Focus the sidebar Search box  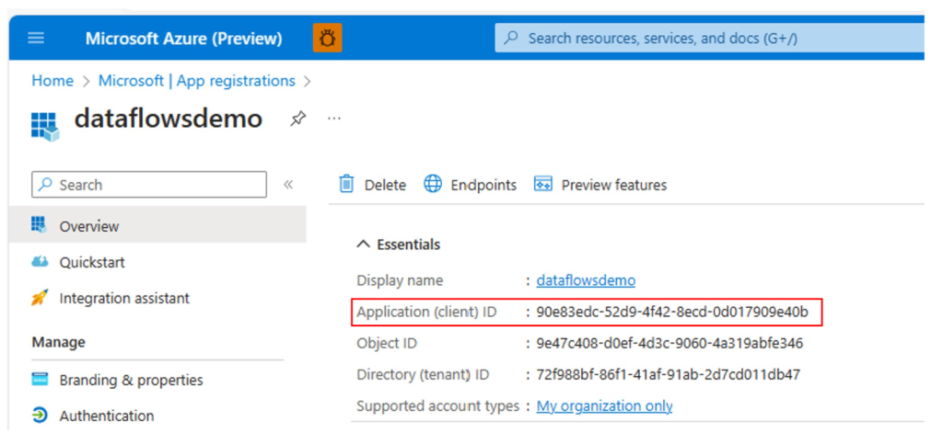[148, 185]
